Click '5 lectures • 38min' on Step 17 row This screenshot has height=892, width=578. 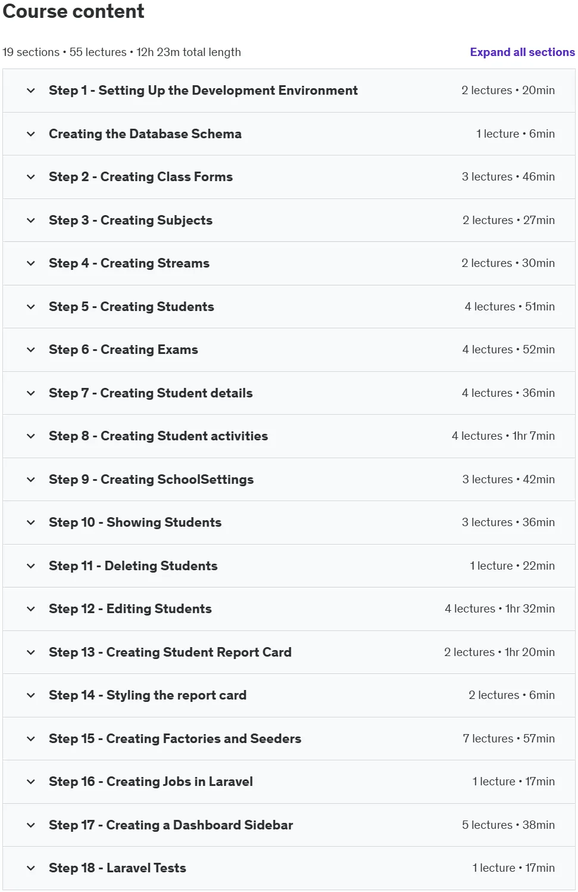click(508, 825)
